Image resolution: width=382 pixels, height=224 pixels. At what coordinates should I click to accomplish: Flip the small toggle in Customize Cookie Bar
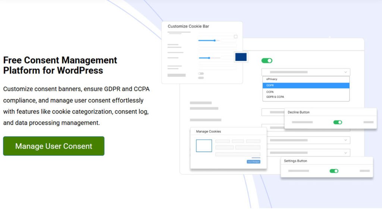[201, 73]
